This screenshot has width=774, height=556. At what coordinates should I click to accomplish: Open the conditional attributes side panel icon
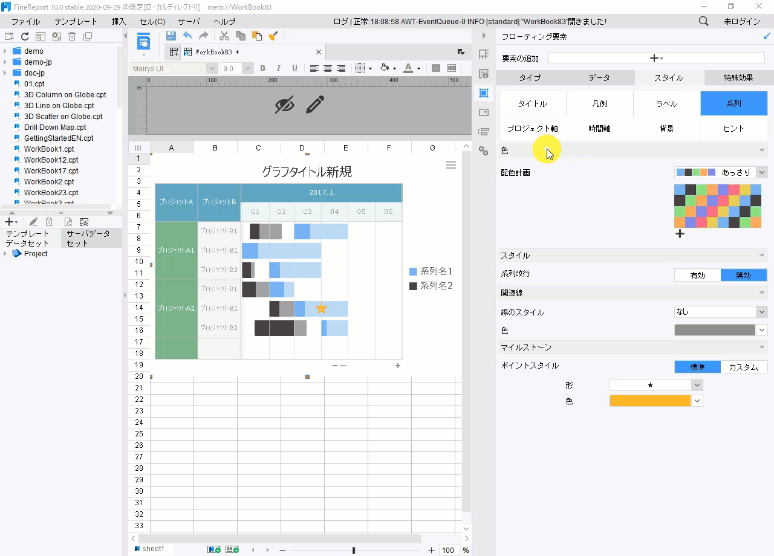[484, 132]
